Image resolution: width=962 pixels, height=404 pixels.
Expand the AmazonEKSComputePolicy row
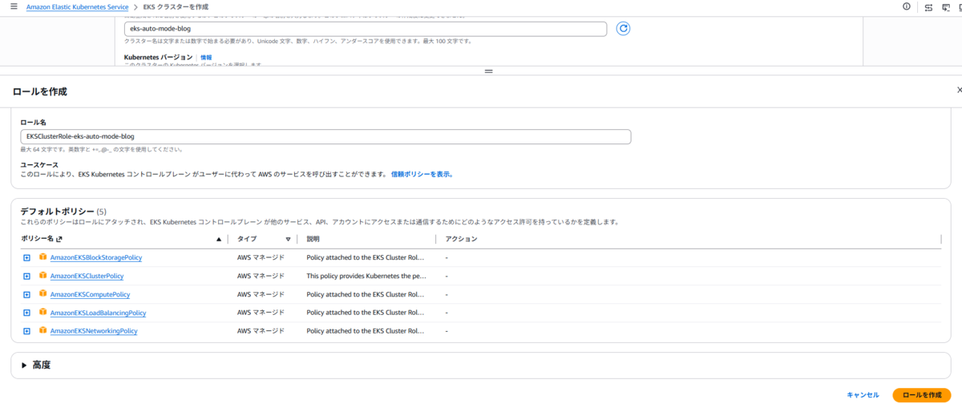pos(26,294)
